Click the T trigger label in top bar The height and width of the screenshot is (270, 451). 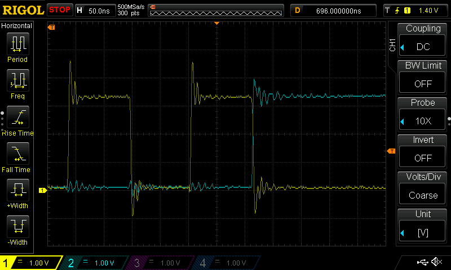(387, 11)
